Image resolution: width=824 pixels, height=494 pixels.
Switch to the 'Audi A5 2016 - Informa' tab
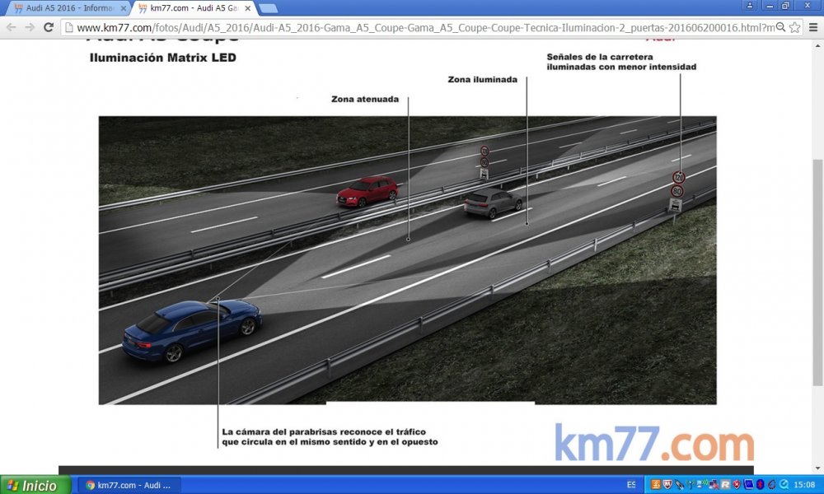pos(70,8)
